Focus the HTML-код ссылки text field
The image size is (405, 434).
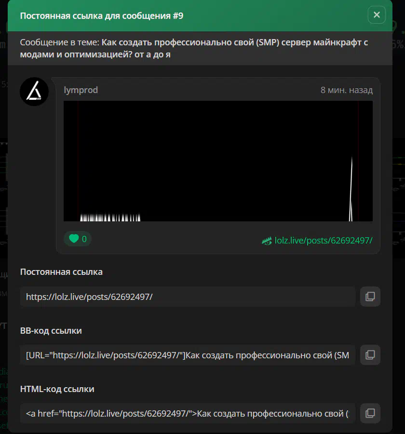(x=188, y=413)
